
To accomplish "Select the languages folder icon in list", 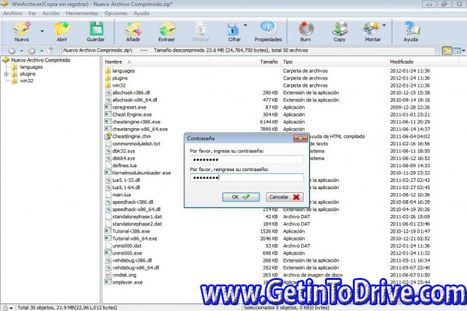I will click(x=108, y=71).
